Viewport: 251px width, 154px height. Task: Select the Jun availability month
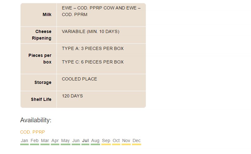[x=76, y=140]
